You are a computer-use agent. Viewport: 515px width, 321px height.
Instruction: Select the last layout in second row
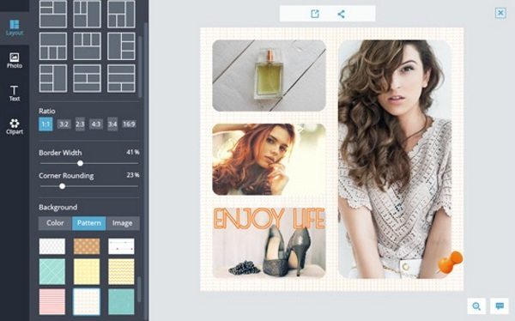[x=121, y=46]
